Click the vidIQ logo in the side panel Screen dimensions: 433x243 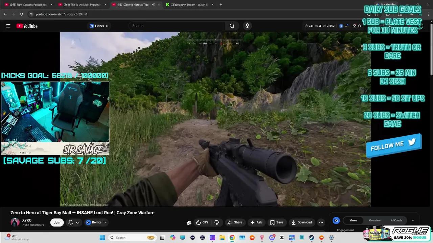[336, 220]
